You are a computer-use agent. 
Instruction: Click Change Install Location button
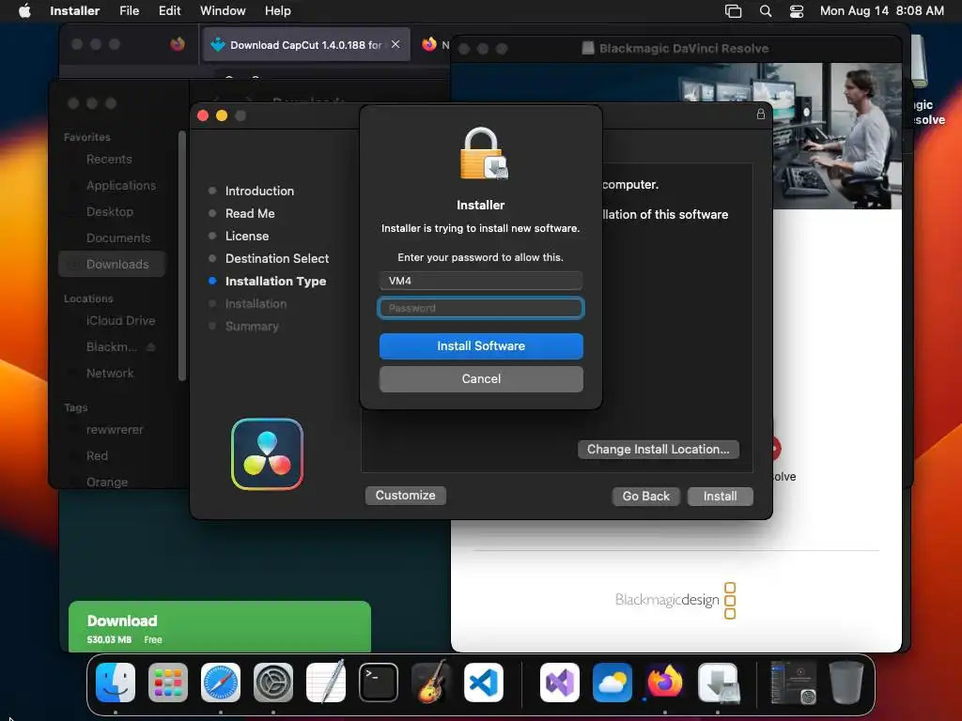pyautogui.click(x=659, y=450)
